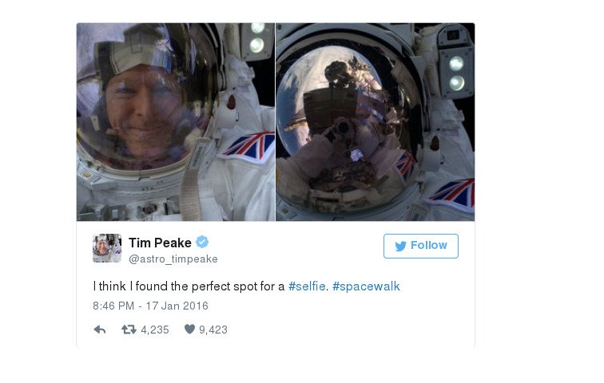The height and width of the screenshot is (383, 604).
Task: Like the tweet with the heart icon
Action: [x=189, y=330]
